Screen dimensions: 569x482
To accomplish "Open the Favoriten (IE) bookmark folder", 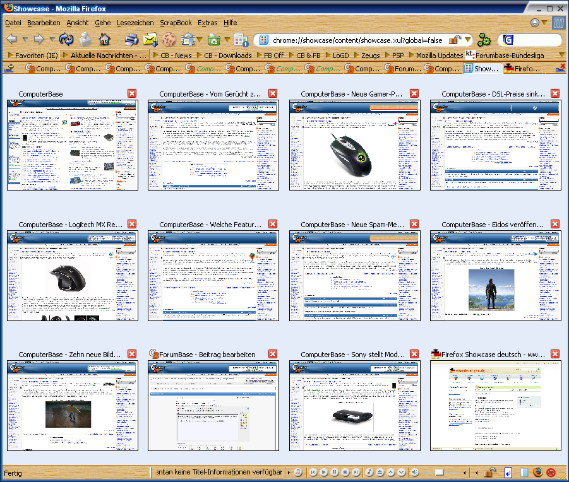I will 33,56.
